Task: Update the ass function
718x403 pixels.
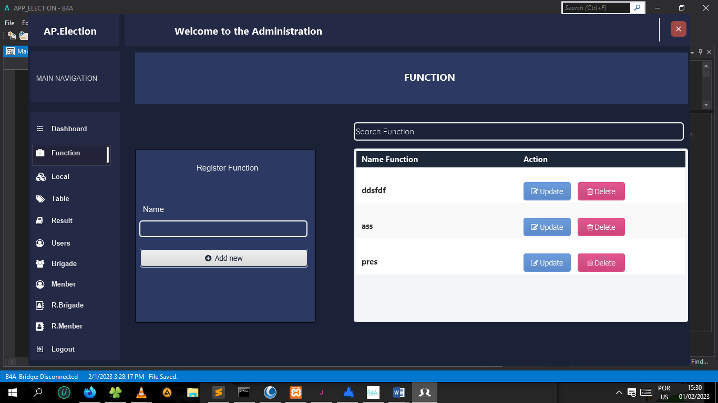Action: point(547,227)
